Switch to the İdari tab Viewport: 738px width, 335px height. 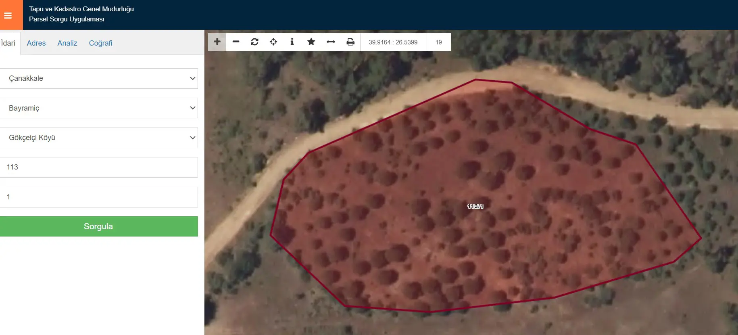[8, 43]
